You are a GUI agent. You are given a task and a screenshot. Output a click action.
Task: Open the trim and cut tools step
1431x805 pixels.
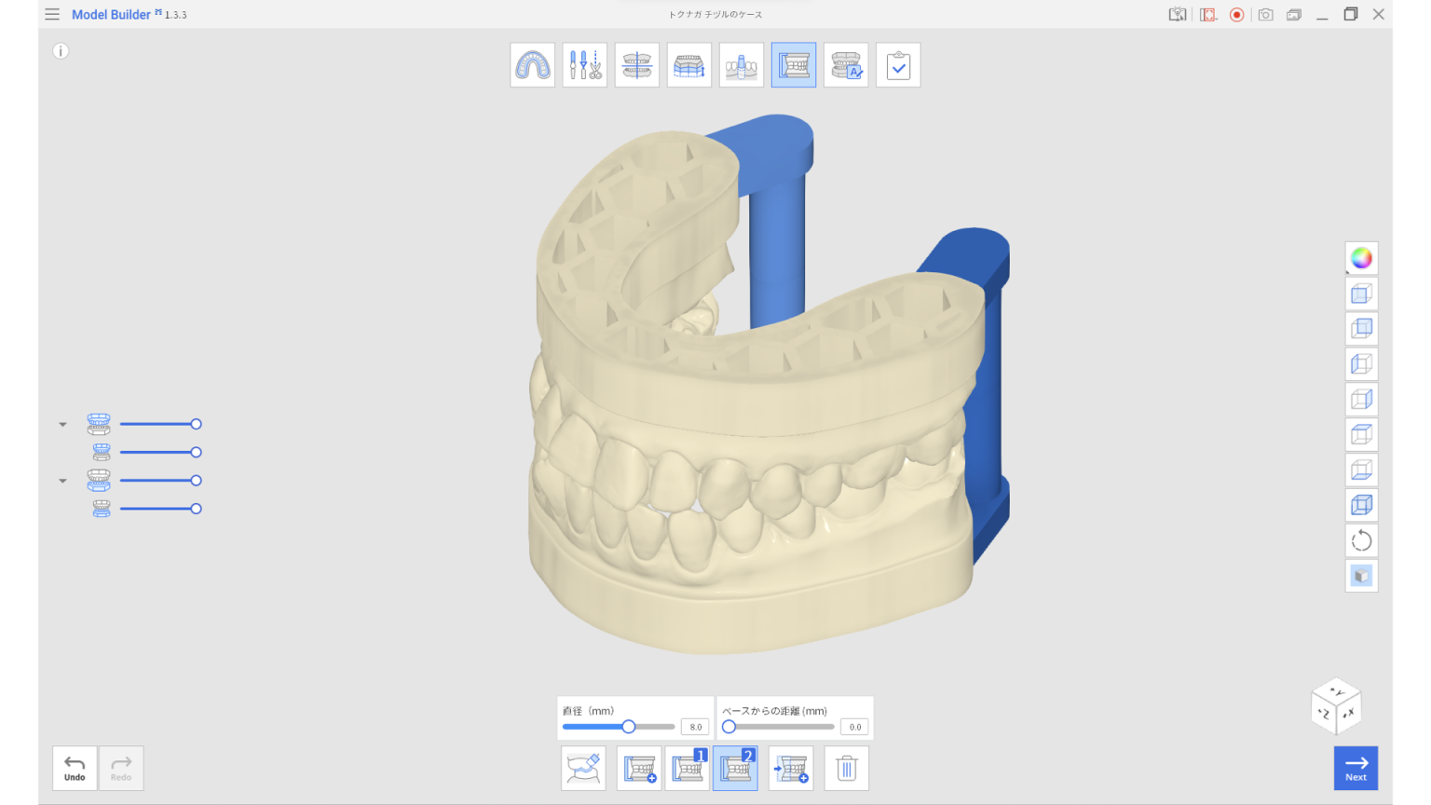click(584, 64)
